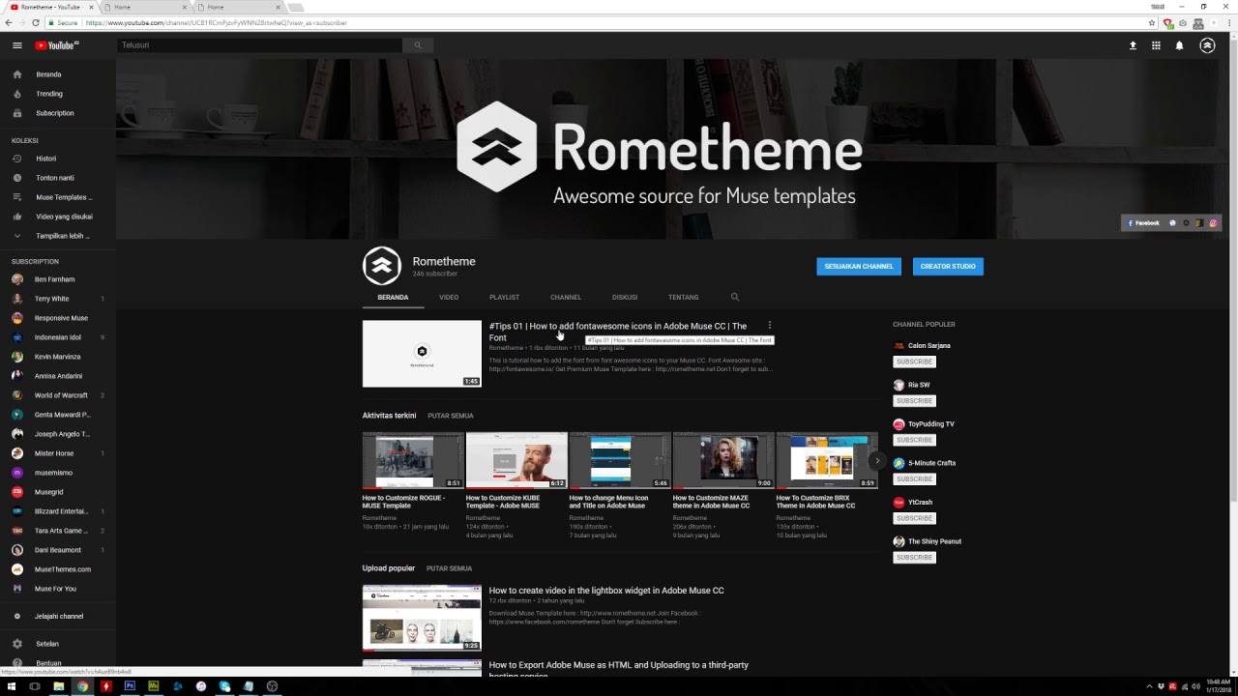Open Skype from the taskbar

coord(224,686)
